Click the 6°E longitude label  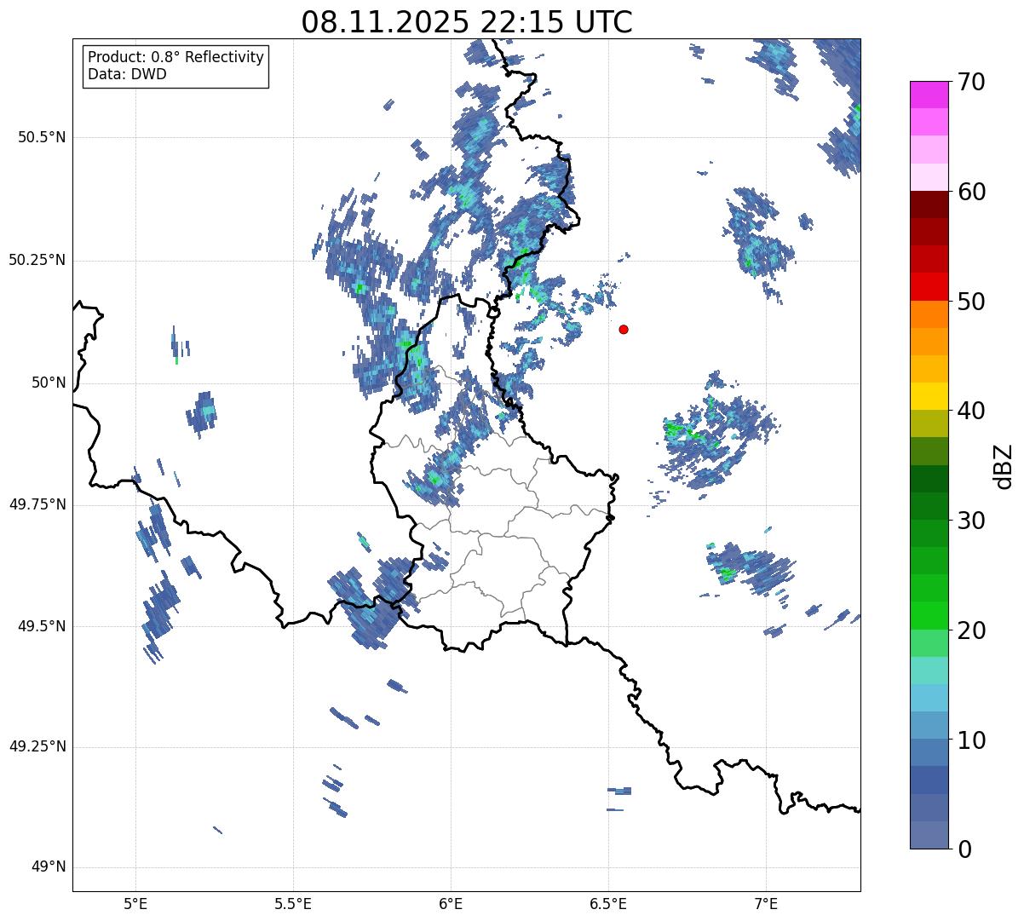(x=451, y=903)
